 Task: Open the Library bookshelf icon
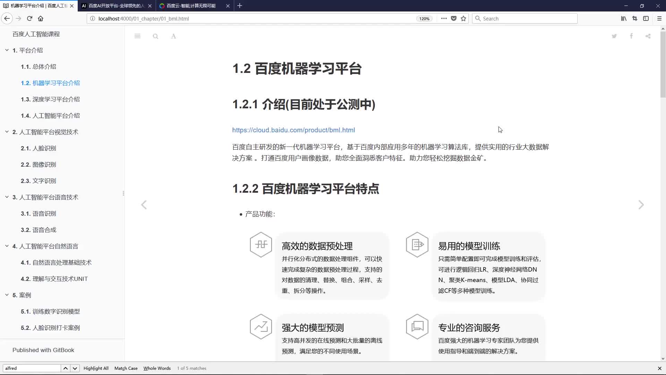click(624, 18)
